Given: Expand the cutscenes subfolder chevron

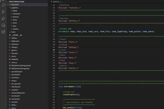Looking at the screenshot, I should pyautogui.click(x=11, y=14).
